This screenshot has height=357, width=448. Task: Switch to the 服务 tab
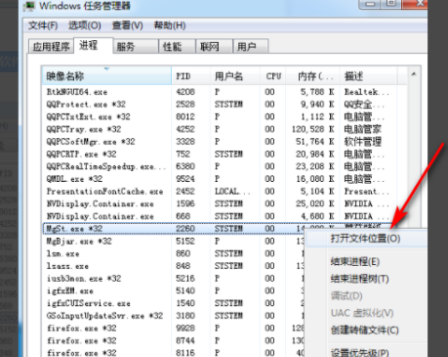click(x=136, y=46)
